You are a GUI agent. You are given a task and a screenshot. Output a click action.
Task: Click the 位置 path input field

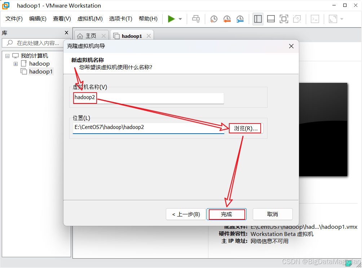149,128
